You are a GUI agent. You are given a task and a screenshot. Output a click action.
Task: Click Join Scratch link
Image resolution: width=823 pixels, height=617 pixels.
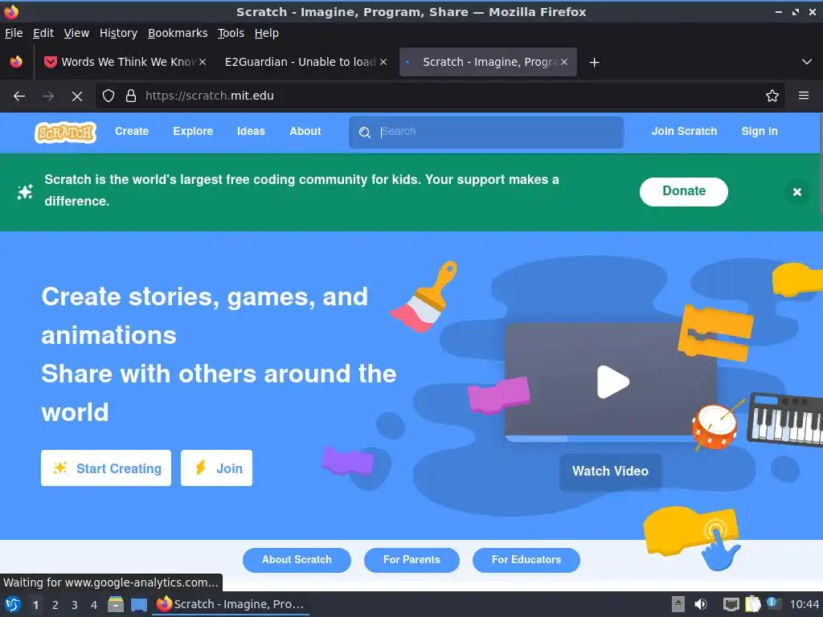point(684,132)
